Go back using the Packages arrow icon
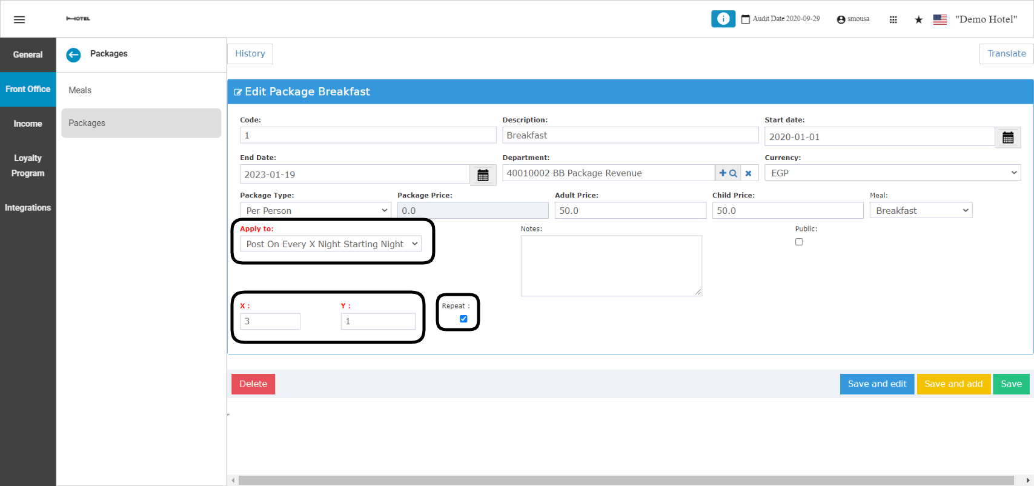Screen dimensions: 1034x486 (x=73, y=55)
